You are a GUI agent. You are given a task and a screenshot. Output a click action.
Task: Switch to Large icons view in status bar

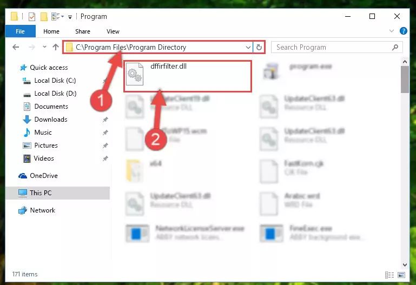tap(401, 275)
